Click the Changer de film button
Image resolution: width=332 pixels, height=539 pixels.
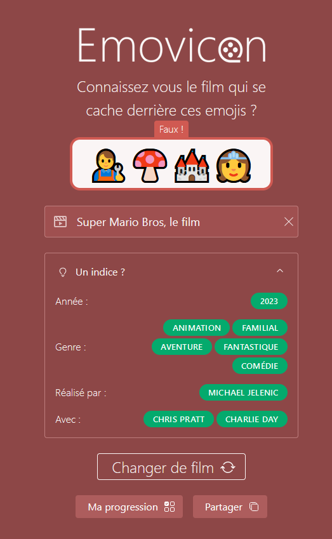pyautogui.click(x=171, y=467)
